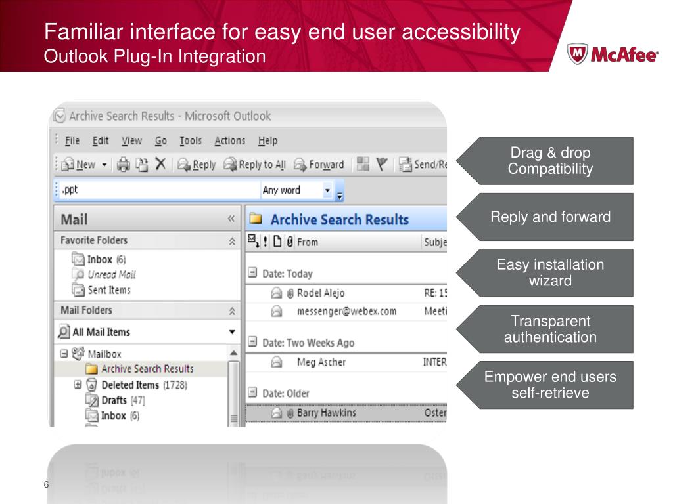This screenshot has width=673, height=504.
Task: Click the New mail button
Action: [x=78, y=165]
